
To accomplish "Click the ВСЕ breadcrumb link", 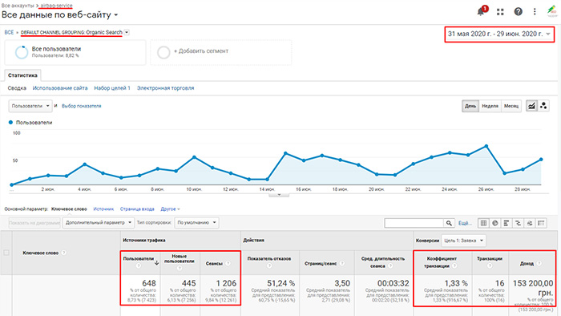I will pos(9,32).
